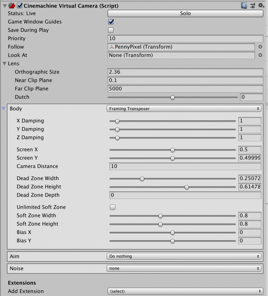The width and height of the screenshot is (268, 296).
Task: Click the Look At None (Transform) field
Action: point(181,55)
